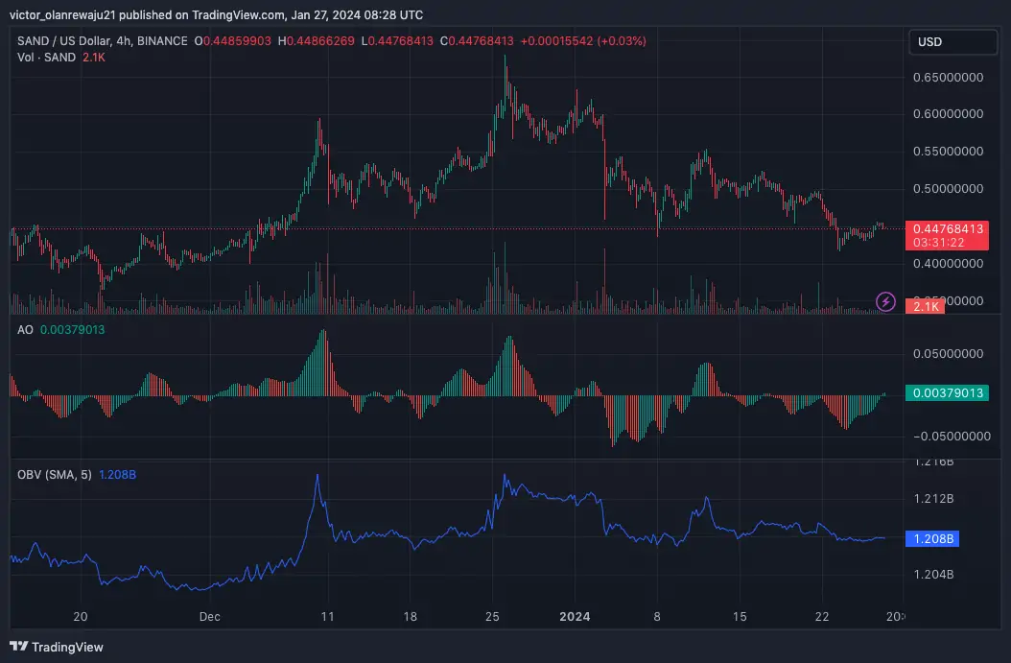Click the Dec label on time axis
Viewport: 1011px width, 663px height.
(x=209, y=617)
